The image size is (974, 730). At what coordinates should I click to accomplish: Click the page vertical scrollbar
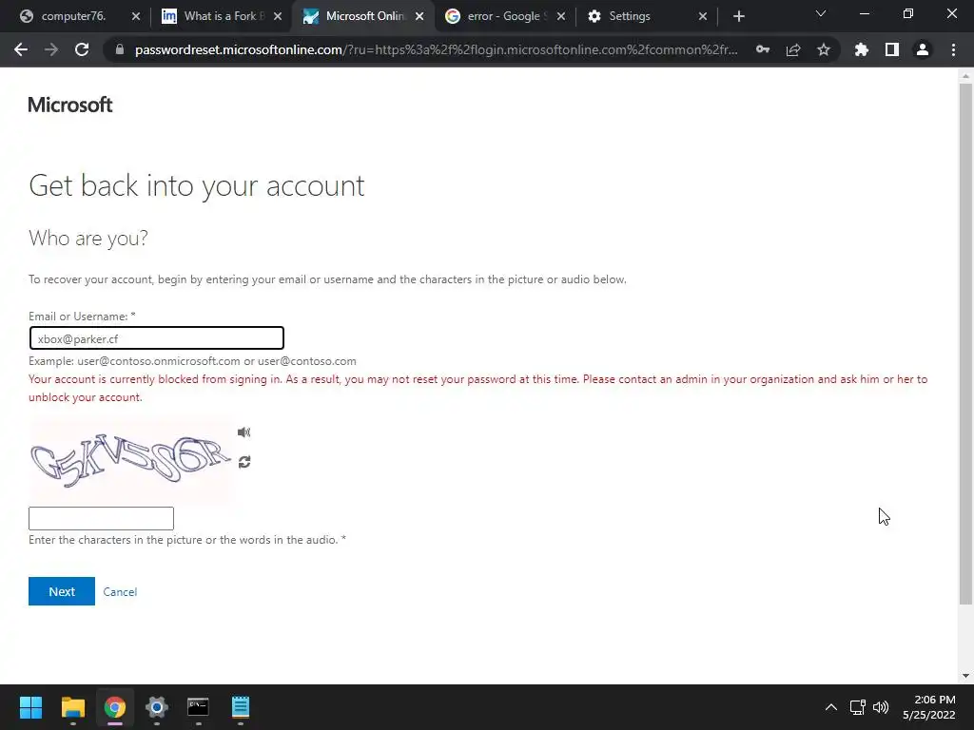tap(965, 343)
